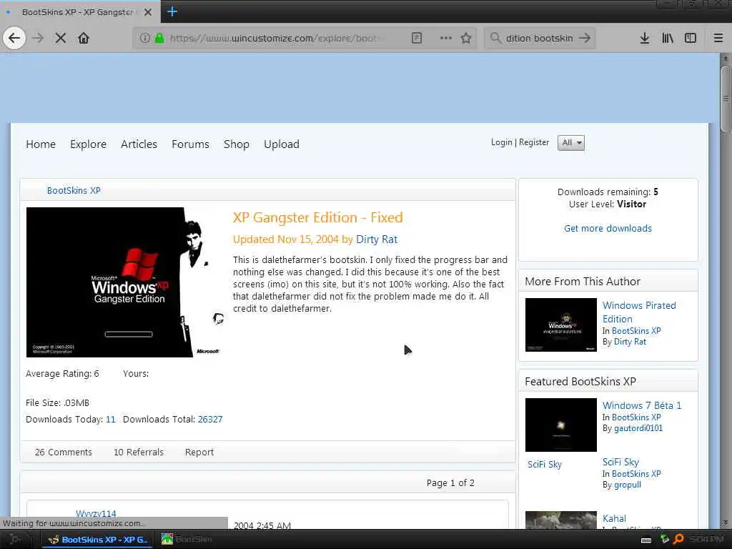Open the Library bookshelf icon
The width and height of the screenshot is (732, 549).
668,38
